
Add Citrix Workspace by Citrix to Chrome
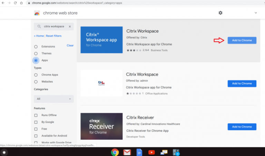pyautogui.click(x=242, y=40)
